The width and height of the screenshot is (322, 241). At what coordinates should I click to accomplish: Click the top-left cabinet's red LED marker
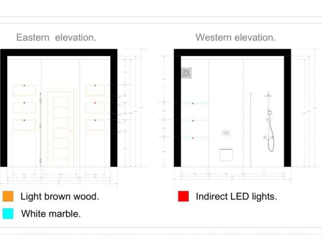click(x=24, y=86)
